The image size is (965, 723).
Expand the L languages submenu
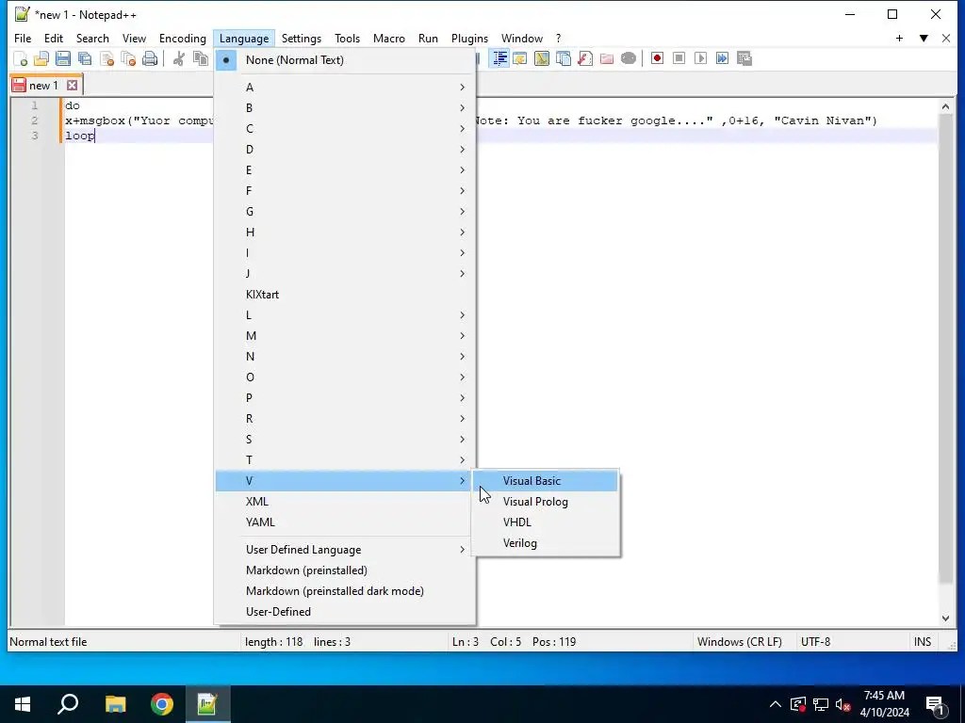point(345,315)
